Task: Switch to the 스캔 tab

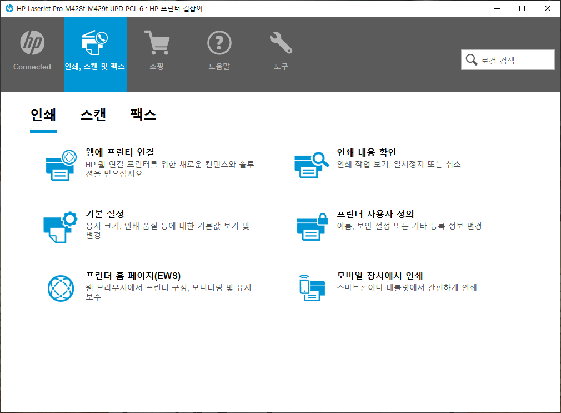Action: point(93,115)
